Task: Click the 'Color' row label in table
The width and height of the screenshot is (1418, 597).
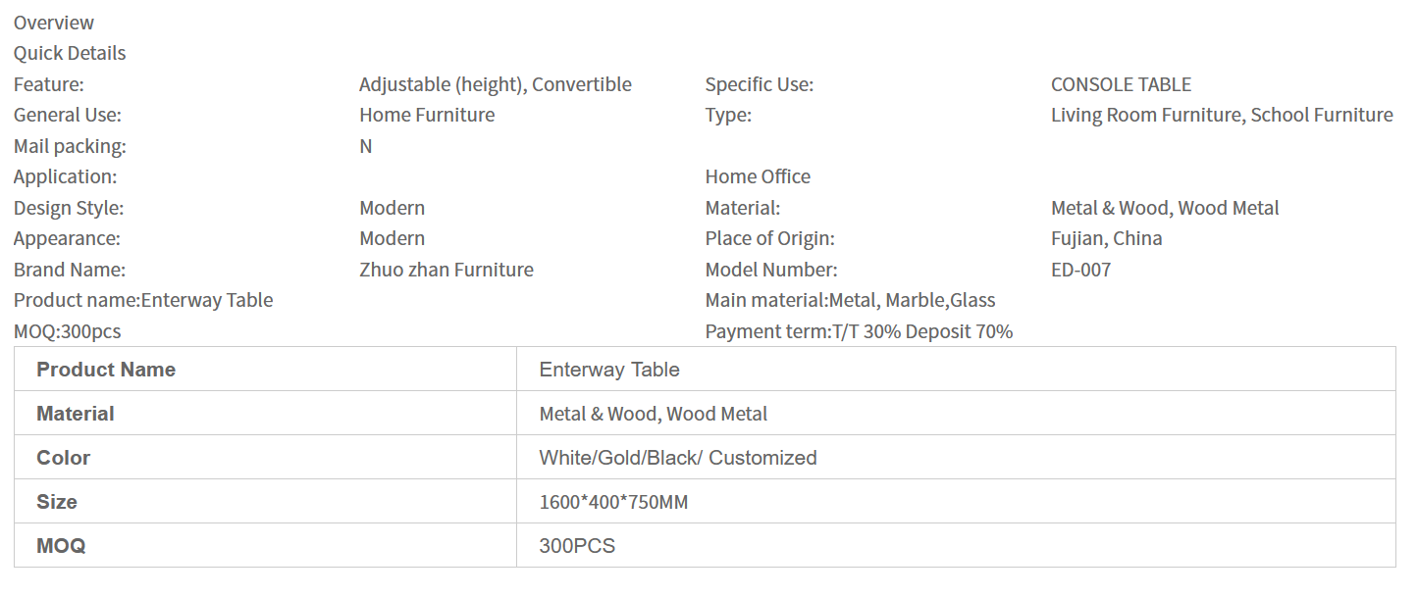Action: click(x=64, y=458)
